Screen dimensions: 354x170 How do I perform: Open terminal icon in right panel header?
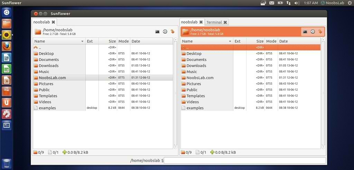[x=305, y=32]
